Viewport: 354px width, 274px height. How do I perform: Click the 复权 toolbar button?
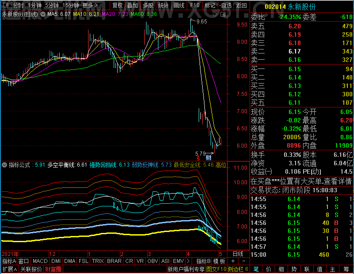coord(117,5)
